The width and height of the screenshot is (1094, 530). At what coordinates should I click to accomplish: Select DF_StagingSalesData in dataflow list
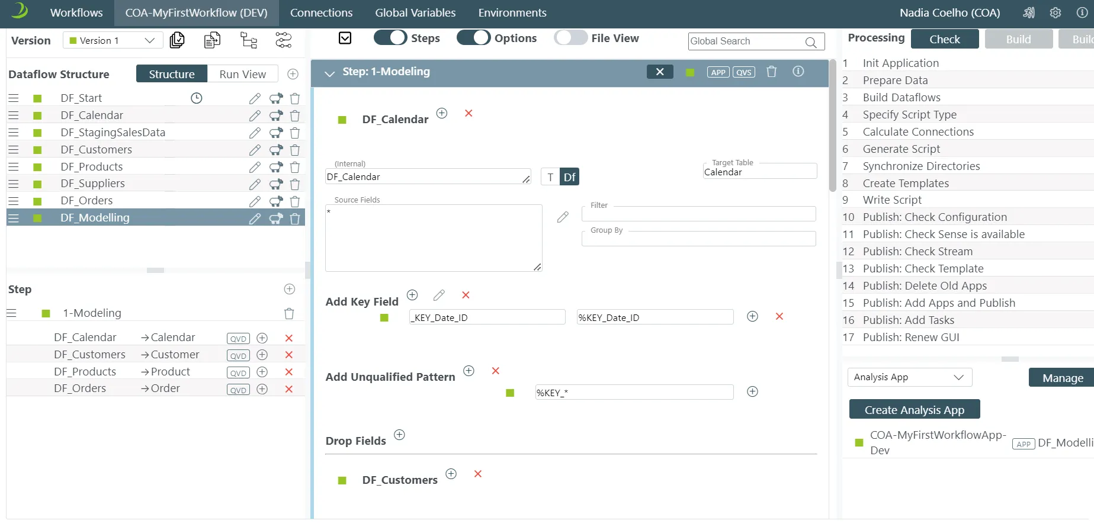(113, 133)
